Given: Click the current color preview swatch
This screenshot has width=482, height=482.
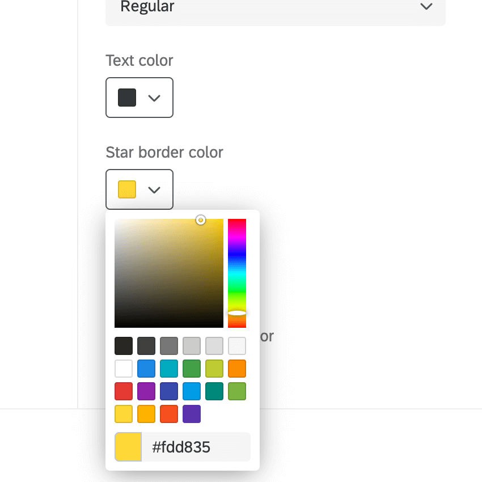Looking at the screenshot, I should (x=128, y=447).
